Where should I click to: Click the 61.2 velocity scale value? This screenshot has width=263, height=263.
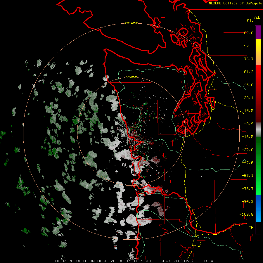[249, 72]
